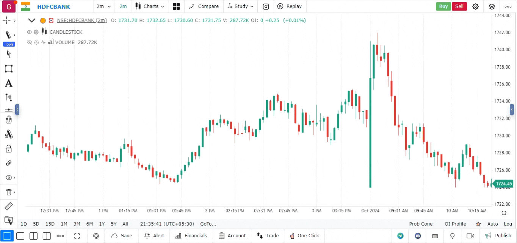
Task: Click the HDFCBANK symbol search field
Action: click(53, 6)
